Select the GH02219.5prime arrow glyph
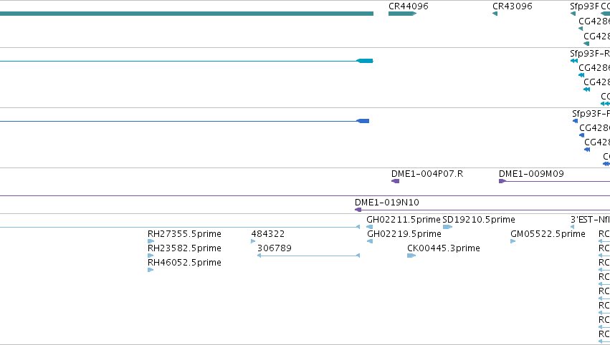Viewport: 610px width, 345px height. 370,241
